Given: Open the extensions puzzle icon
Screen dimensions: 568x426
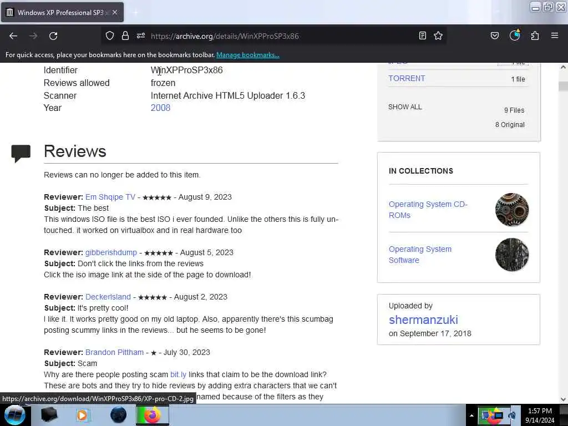Looking at the screenshot, I should click(535, 36).
